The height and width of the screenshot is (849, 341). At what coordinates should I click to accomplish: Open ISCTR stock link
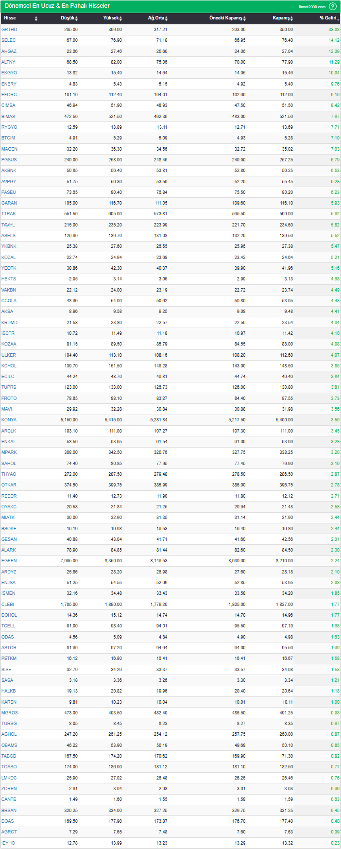click(x=8, y=333)
